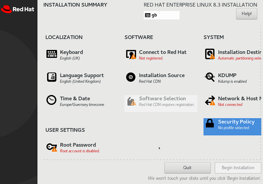Click 'English (United Kingdom)' language text
Screen dimensions: 263x184
coord(80,81)
